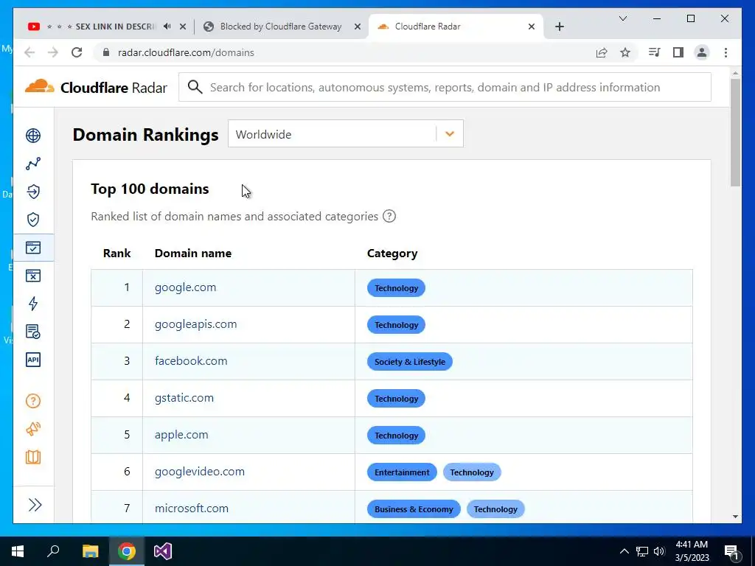Open the Worldwide location dropdown
Viewport: 755px width, 566px height.
coord(345,134)
